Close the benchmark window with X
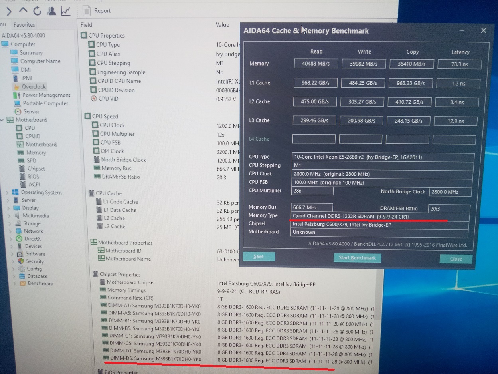498x374 pixels. (483, 30)
